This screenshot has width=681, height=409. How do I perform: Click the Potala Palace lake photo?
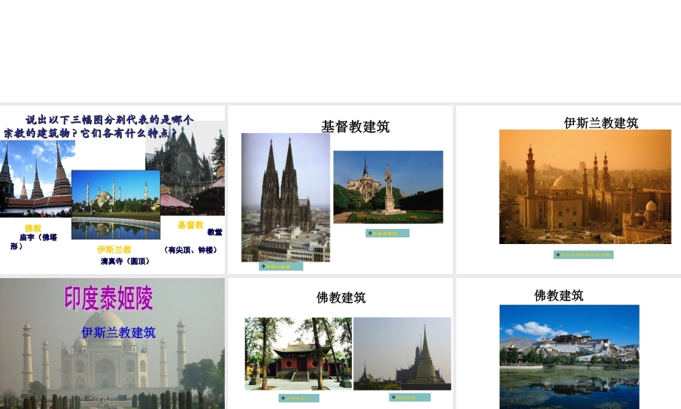click(569, 357)
